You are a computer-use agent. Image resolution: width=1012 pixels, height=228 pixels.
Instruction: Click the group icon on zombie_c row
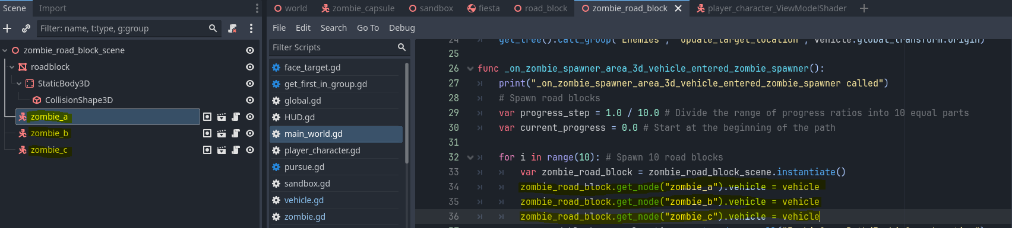(207, 150)
